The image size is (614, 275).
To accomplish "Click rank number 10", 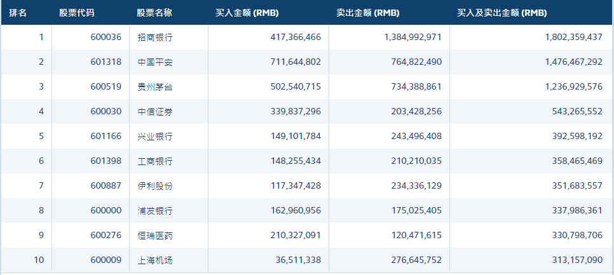I will pyautogui.click(x=39, y=260).
